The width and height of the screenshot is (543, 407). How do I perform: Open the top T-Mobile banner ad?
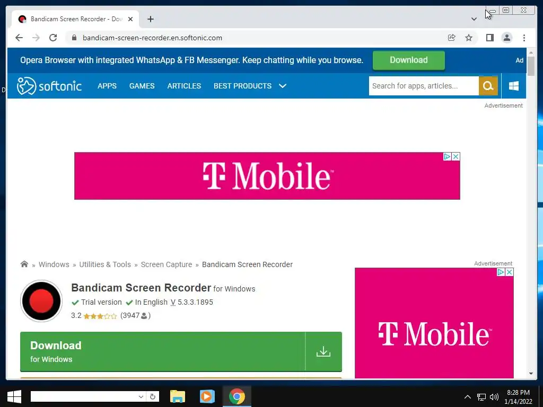pos(267,176)
